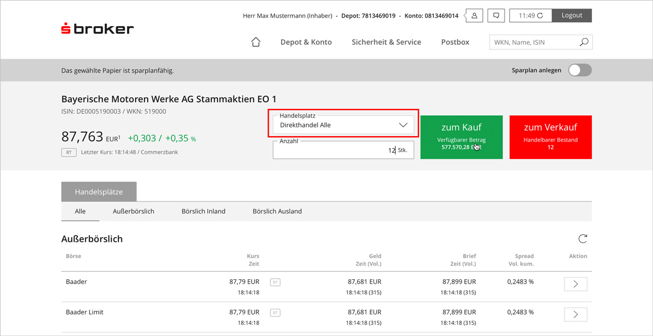The width and height of the screenshot is (653, 336).
Task: Open the Handelsplatz dropdown
Action: coord(344,125)
